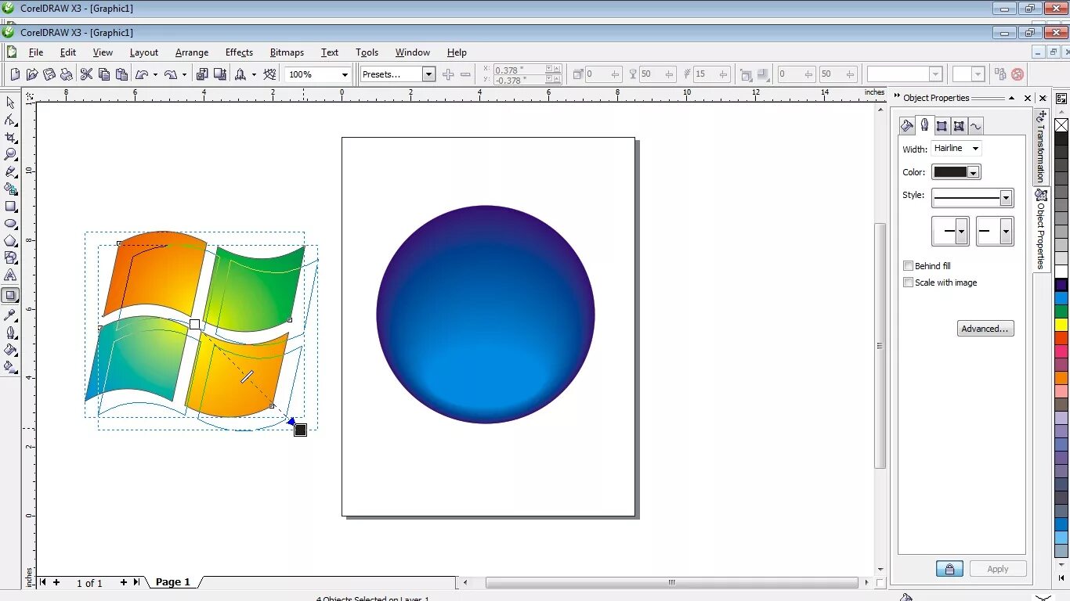Toggle the lock button beside Apply
Viewport: 1070px width, 601px height.
click(x=949, y=569)
